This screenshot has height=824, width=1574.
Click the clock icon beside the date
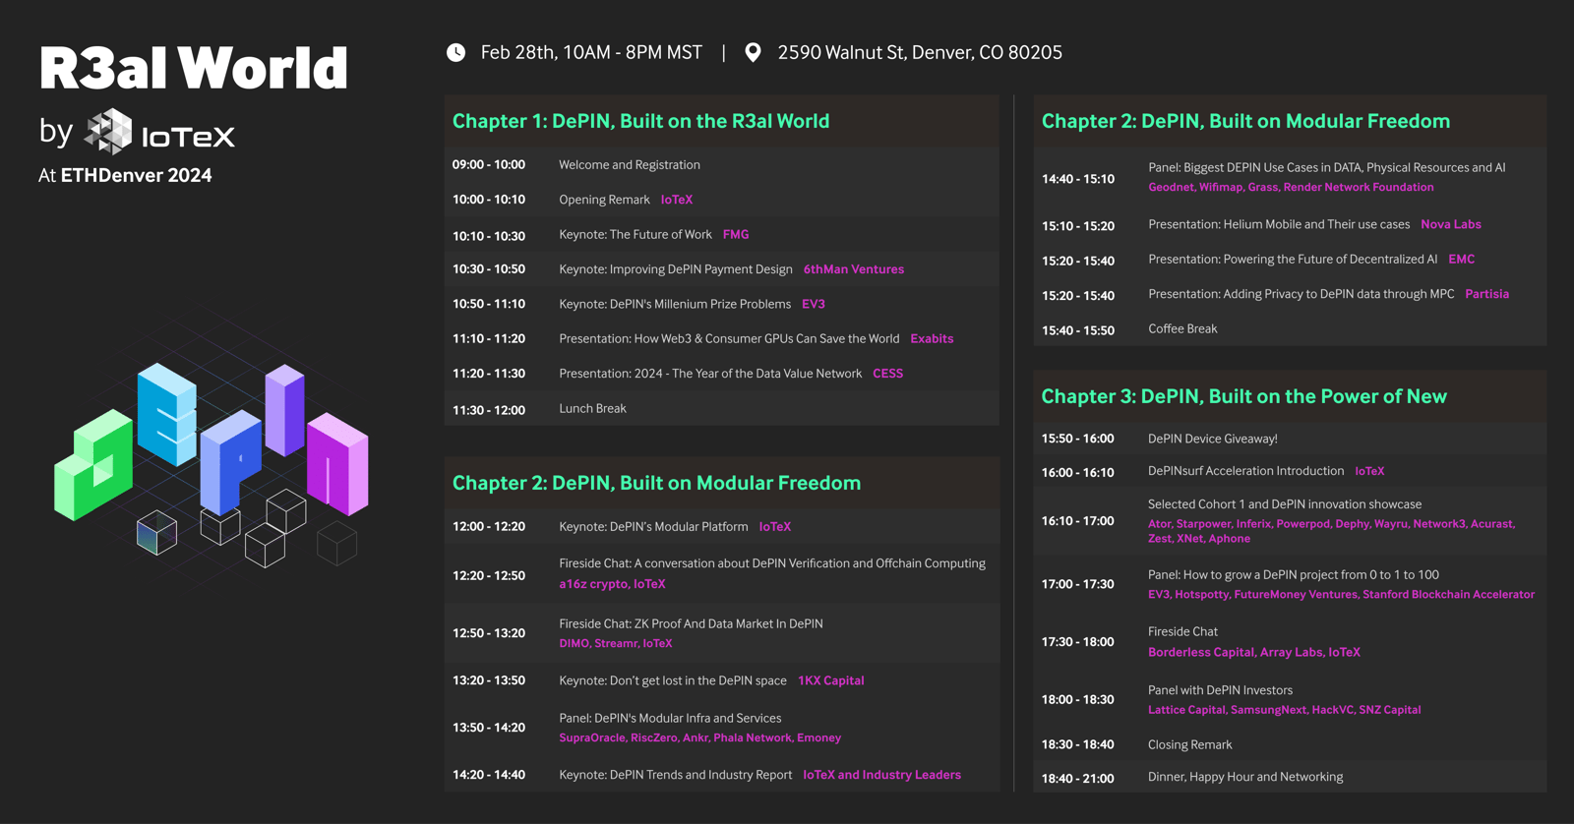point(455,52)
